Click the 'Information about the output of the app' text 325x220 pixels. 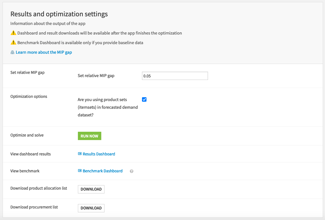(x=48, y=23)
